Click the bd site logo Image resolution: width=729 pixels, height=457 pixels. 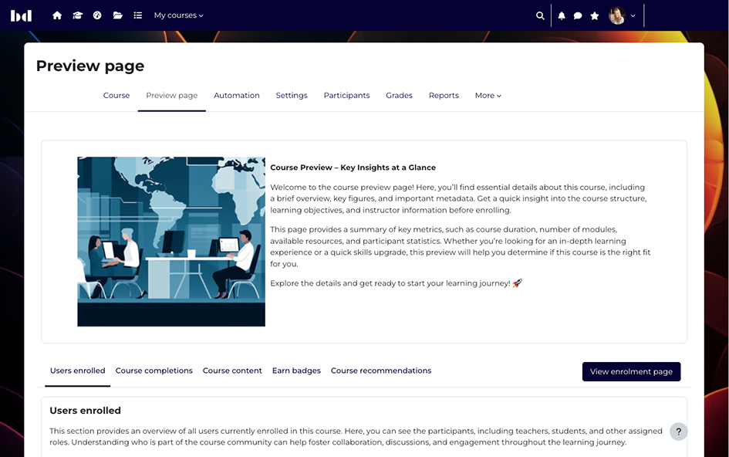point(22,15)
